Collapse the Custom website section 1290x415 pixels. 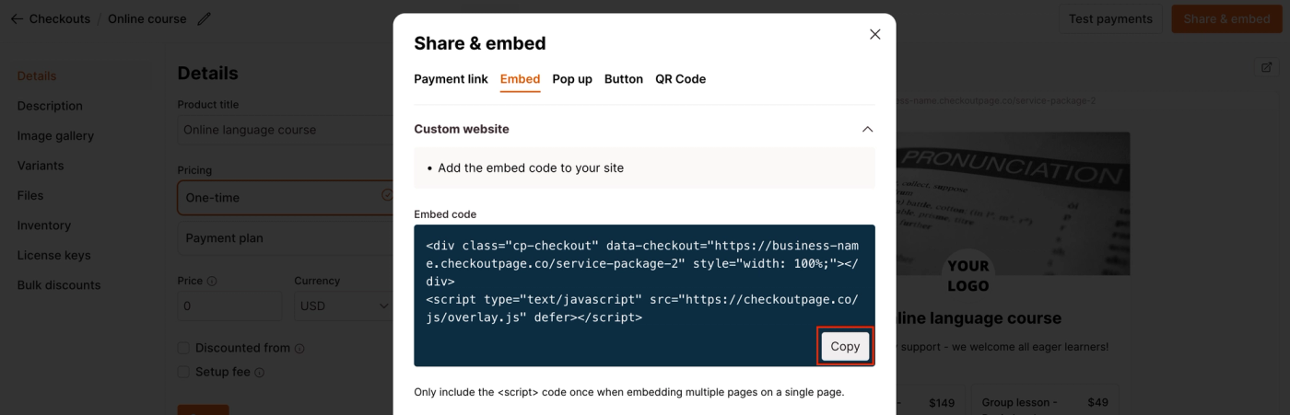[867, 129]
